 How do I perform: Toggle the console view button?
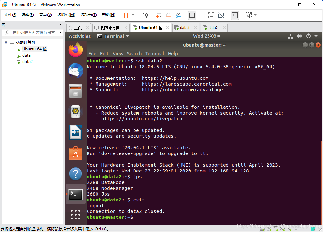[x=235, y=15]
